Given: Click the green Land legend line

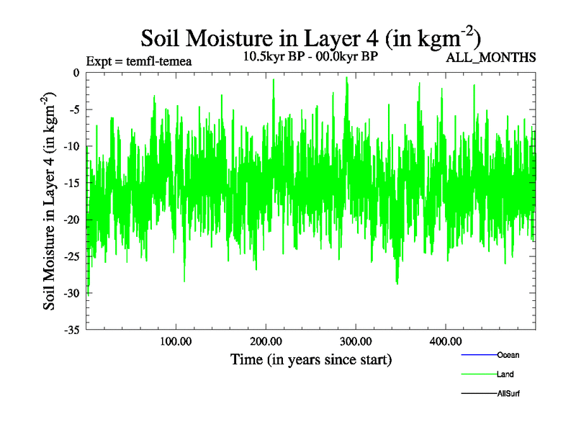Looking at the screenshot, I should 478,374.
